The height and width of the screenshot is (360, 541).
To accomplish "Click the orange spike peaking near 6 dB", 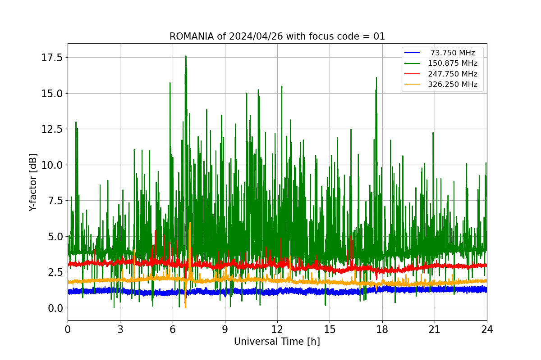I will coord(190,224).
